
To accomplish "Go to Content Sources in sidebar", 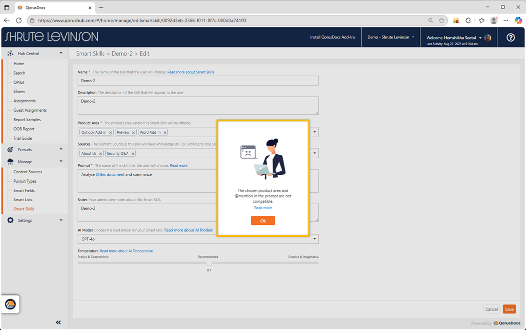I will click(x=28, y=172).
